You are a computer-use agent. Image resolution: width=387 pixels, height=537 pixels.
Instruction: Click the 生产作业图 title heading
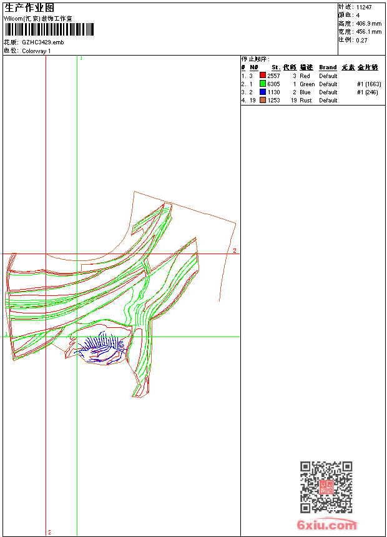coord(29,7)
